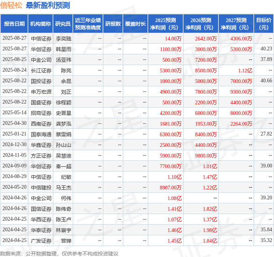274x257 pixels.
Task: Click target price 35.84
Action: click(266, 229)
